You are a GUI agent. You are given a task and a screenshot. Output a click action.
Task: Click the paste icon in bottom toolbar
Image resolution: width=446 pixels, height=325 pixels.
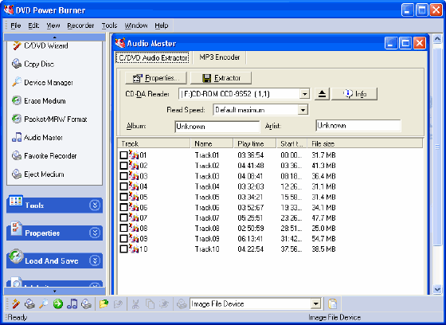tap(164, 304)
